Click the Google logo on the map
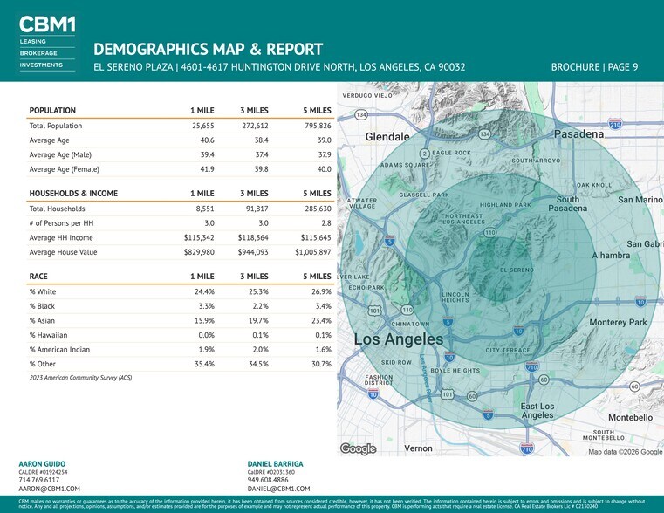Screen dimensions: 664x513 tap(358, 449)
